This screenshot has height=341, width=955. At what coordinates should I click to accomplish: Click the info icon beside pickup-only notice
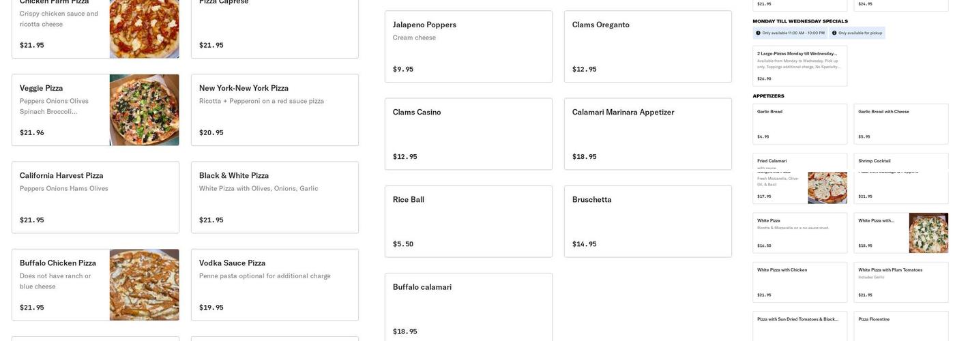click(x=834, y=33)
